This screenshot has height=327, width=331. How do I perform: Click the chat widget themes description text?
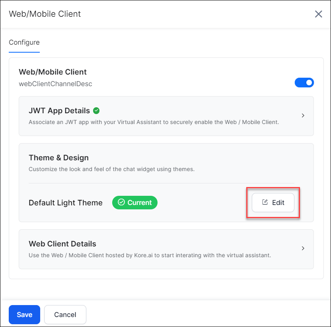click(111, 169)
